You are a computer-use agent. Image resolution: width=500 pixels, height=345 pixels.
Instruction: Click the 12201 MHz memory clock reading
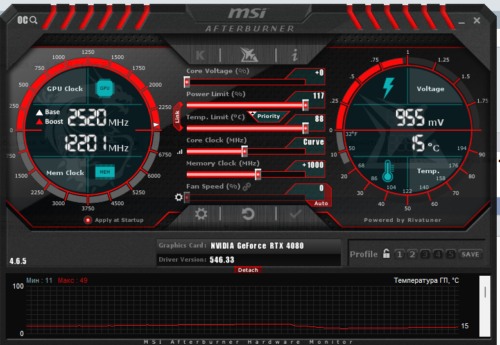(x=97, y=143)
